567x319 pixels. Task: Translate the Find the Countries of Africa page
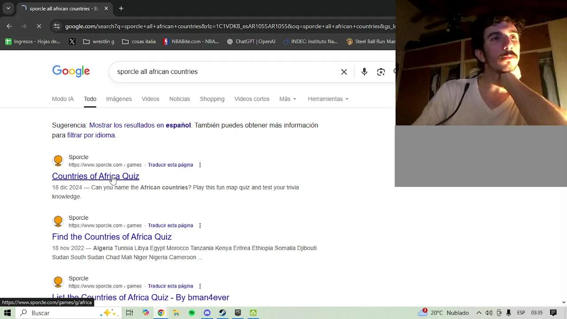pos(171,226)
